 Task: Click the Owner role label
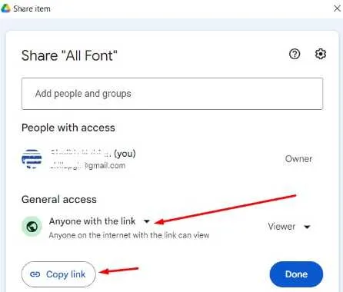298,159
